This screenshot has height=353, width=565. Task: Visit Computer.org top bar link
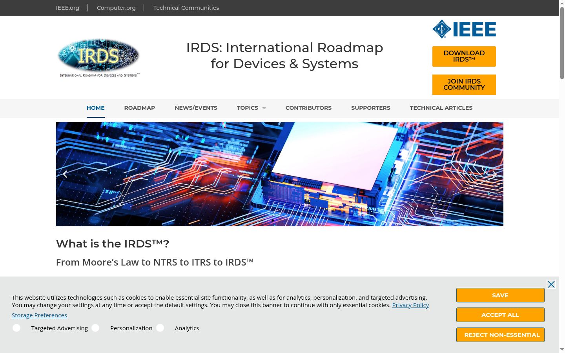(x=116, y=8)
